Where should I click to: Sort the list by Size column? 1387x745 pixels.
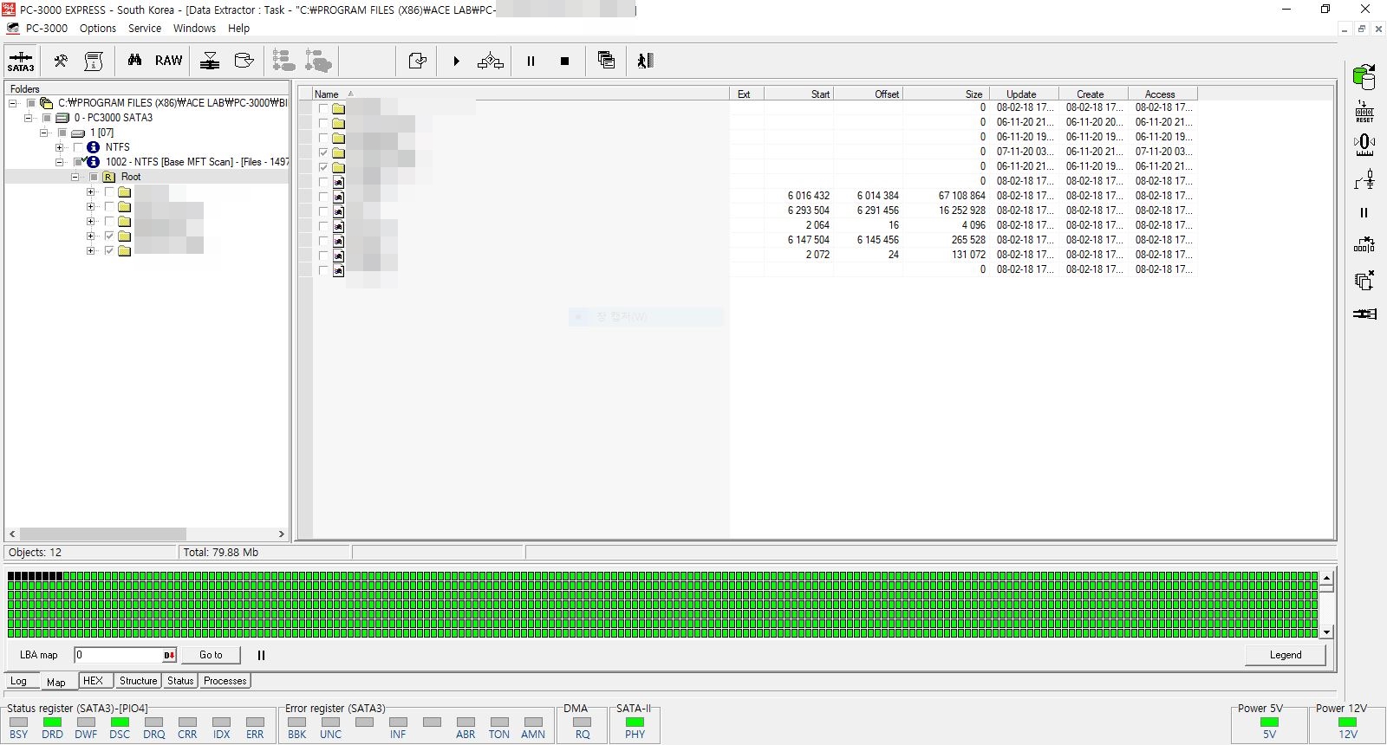click(946, 94)
